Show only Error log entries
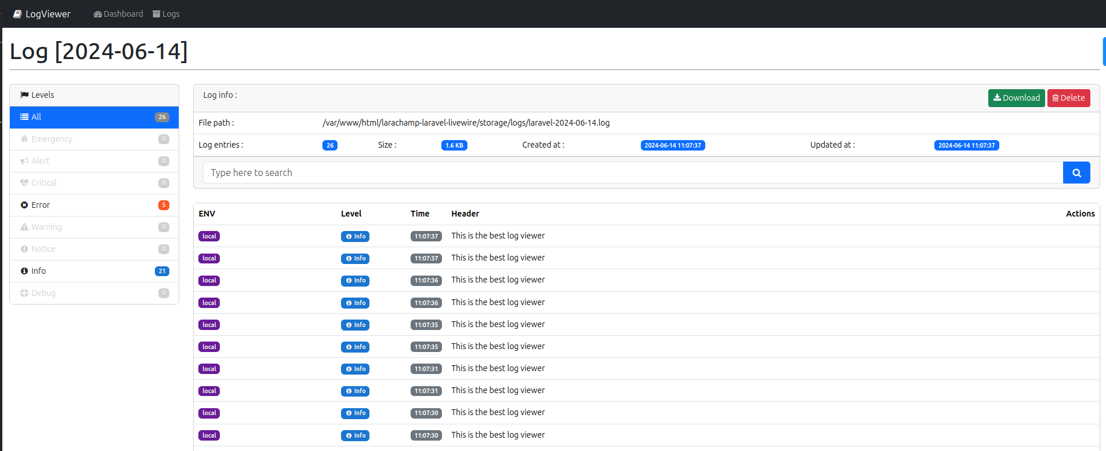Screen dimensions: 1106x451 pos(94,205)
